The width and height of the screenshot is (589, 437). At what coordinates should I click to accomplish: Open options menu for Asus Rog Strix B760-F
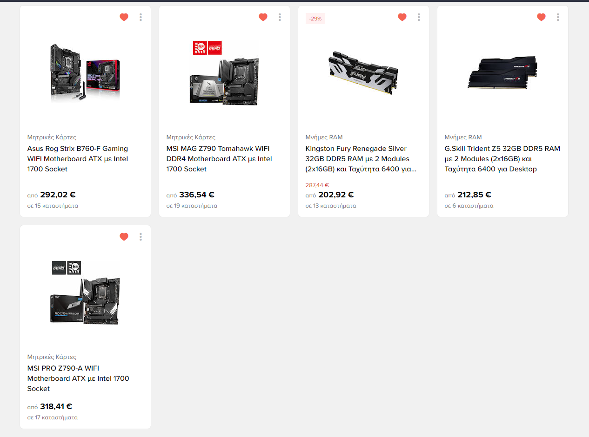(141, 17)
